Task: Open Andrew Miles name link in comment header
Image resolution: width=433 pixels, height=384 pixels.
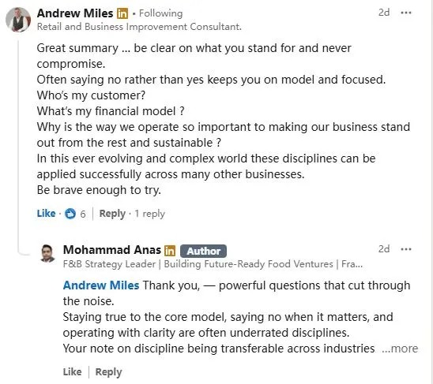Action: pos(75,13)
